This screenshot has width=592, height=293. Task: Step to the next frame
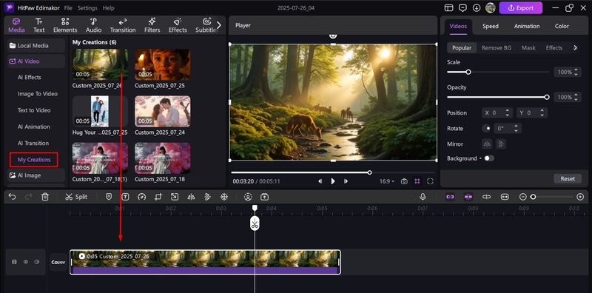click(346, 181)
